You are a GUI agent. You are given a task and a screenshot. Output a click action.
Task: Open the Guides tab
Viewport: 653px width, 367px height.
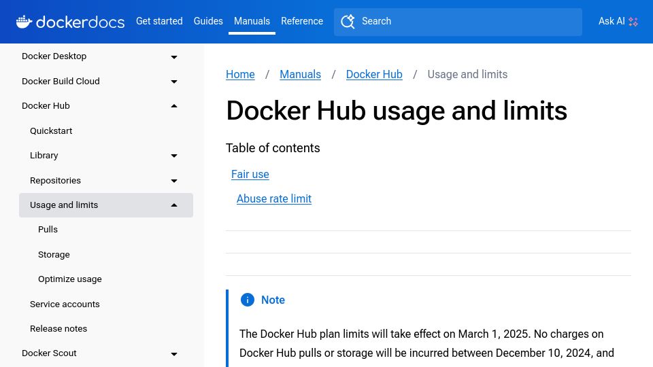coord(208,21)
